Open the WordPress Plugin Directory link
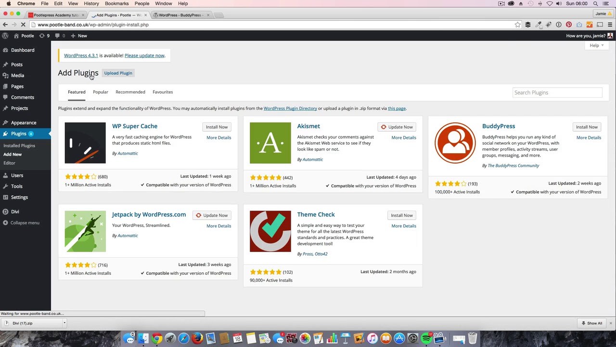This screenshot has width=616, height=347. 290,108
